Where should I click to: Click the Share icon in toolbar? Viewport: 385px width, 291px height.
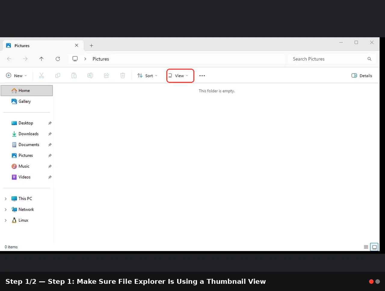pyautogui.click(x=106, y=76)
